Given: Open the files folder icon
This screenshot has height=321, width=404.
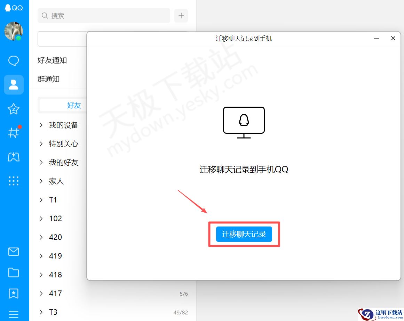Looking at the screenshot, I should coord(14,272).
